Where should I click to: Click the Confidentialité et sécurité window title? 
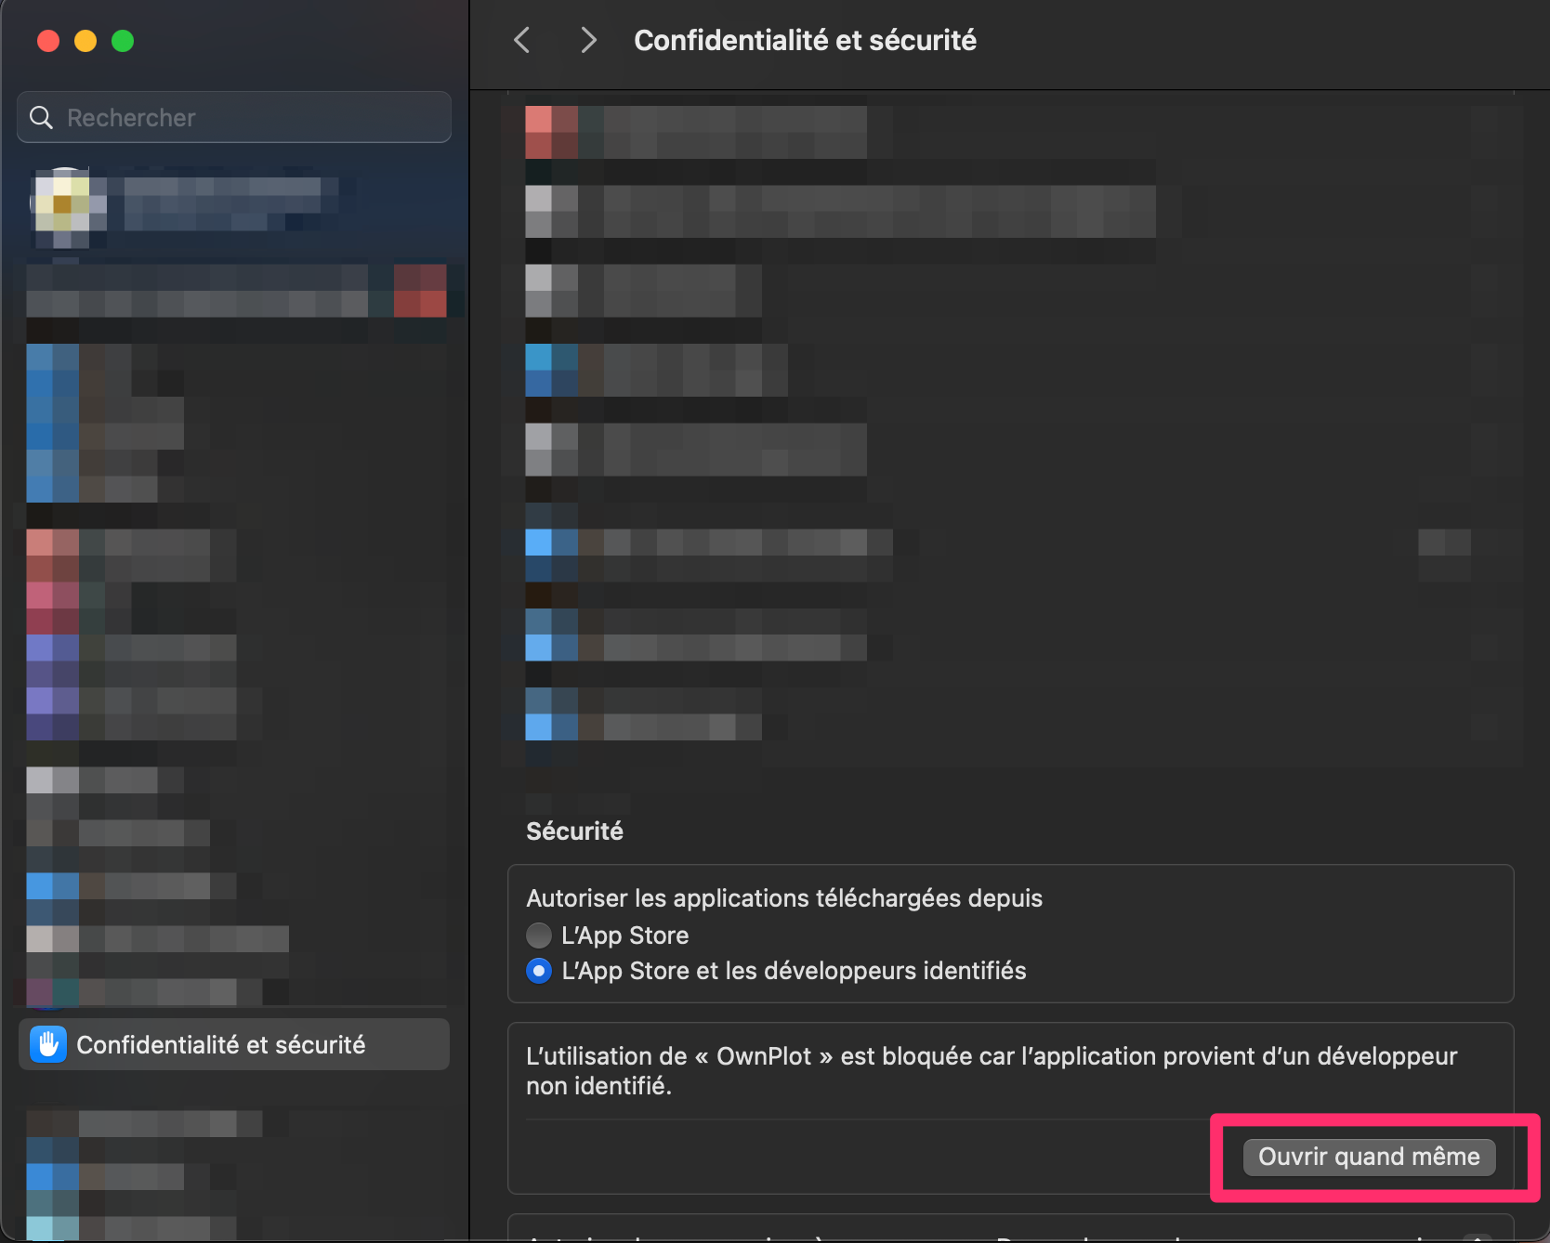[805, 40]
